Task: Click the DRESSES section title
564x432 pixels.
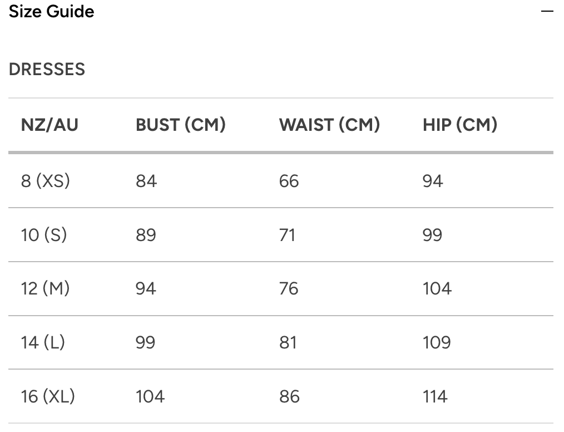Action: [47, 70]
